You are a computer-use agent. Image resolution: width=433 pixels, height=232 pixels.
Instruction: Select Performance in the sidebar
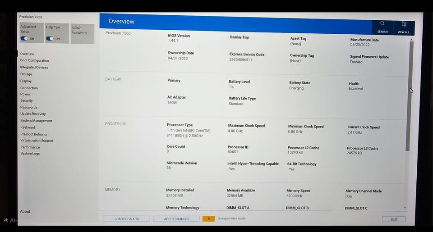coord(30,147)
